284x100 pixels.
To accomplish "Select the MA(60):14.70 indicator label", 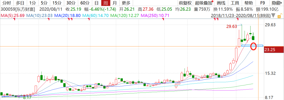I will click(x=95, y=16).
